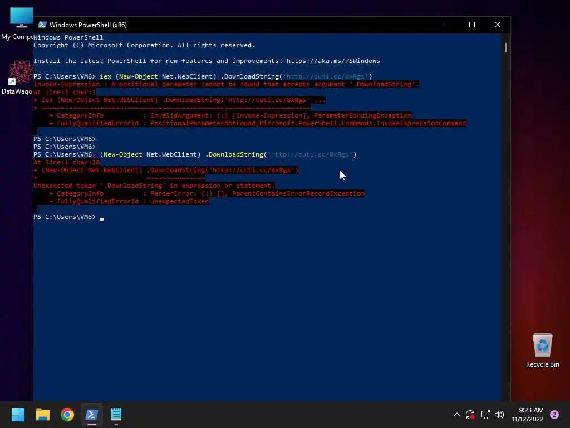
Task: Select the Recycle Bin desktop icon
Action: pos(542,351)
